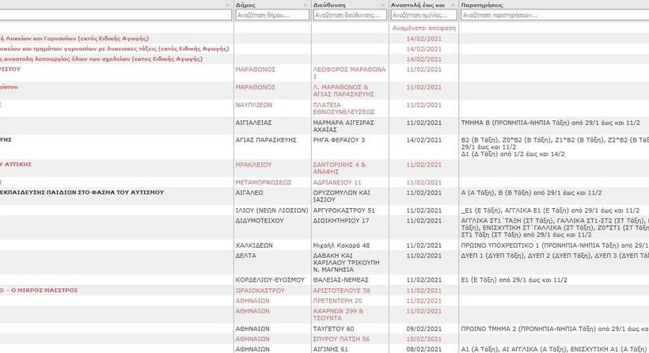This screenshot has height=353, width=649.
Task: Click the ΣΠΥΡΟΥ ΠΑΤΣΗ 56 address
Action: tap(341, 338)
